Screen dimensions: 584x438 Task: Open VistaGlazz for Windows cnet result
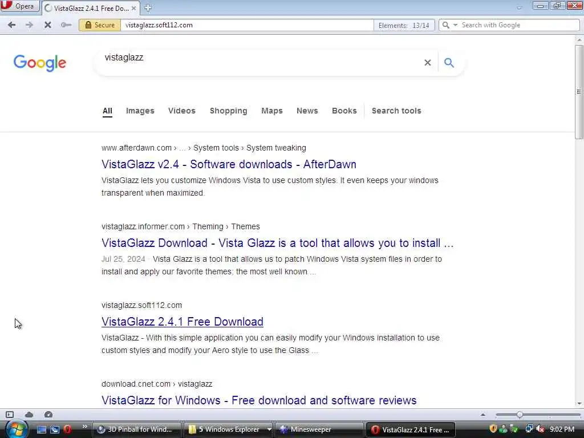click(x=259, y=400)
